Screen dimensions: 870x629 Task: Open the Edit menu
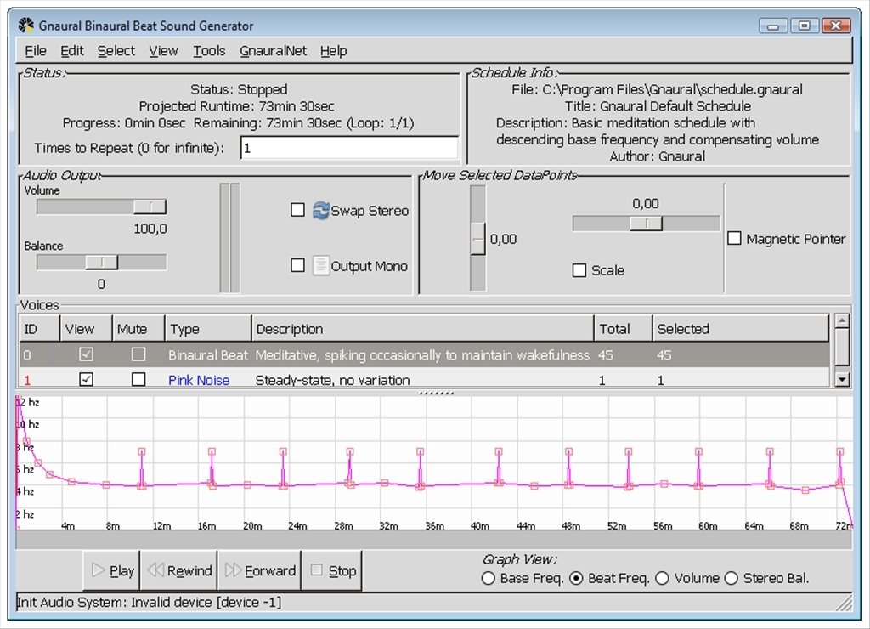click(x=72, y=51)
